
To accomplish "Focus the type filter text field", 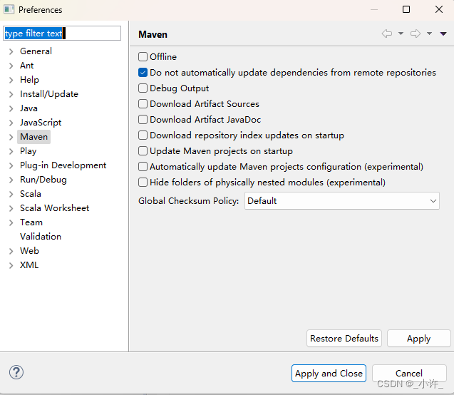I will [62, 34].
